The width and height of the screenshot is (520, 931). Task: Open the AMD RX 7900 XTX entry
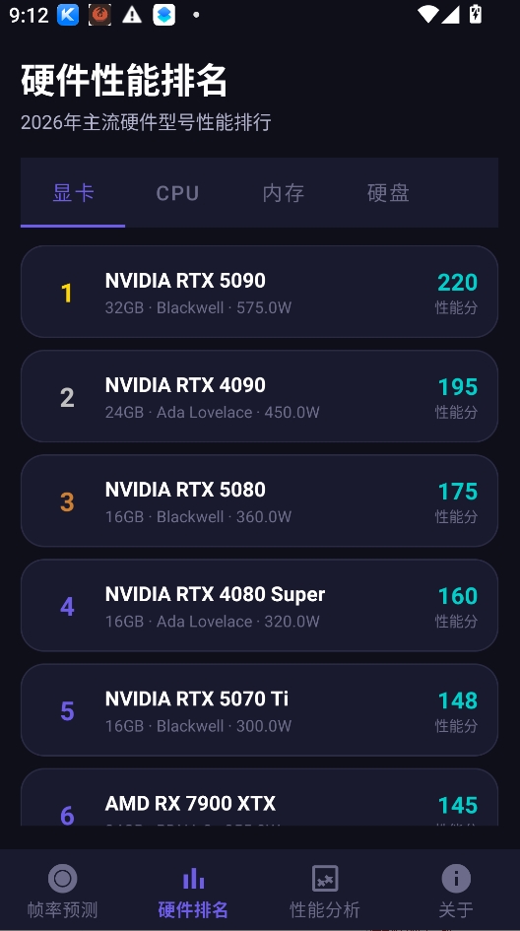pyautogui.click(x=259, y=797)
